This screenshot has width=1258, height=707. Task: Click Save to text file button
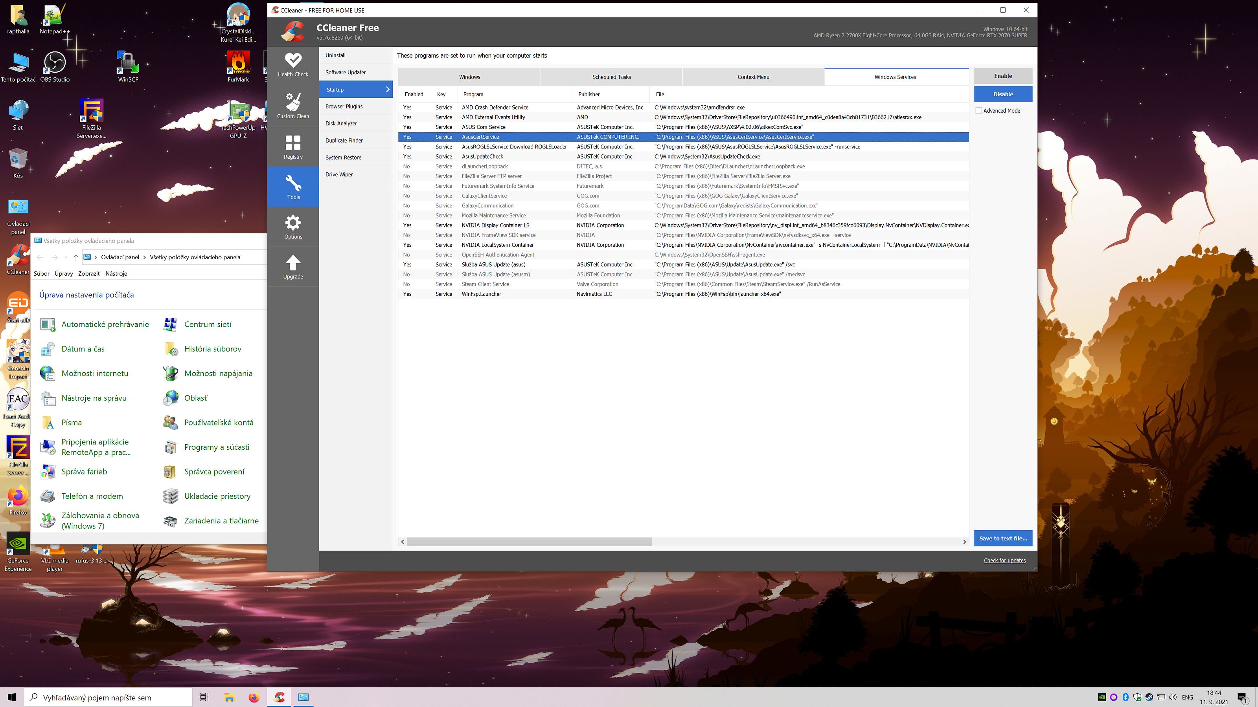point(1003,538)
